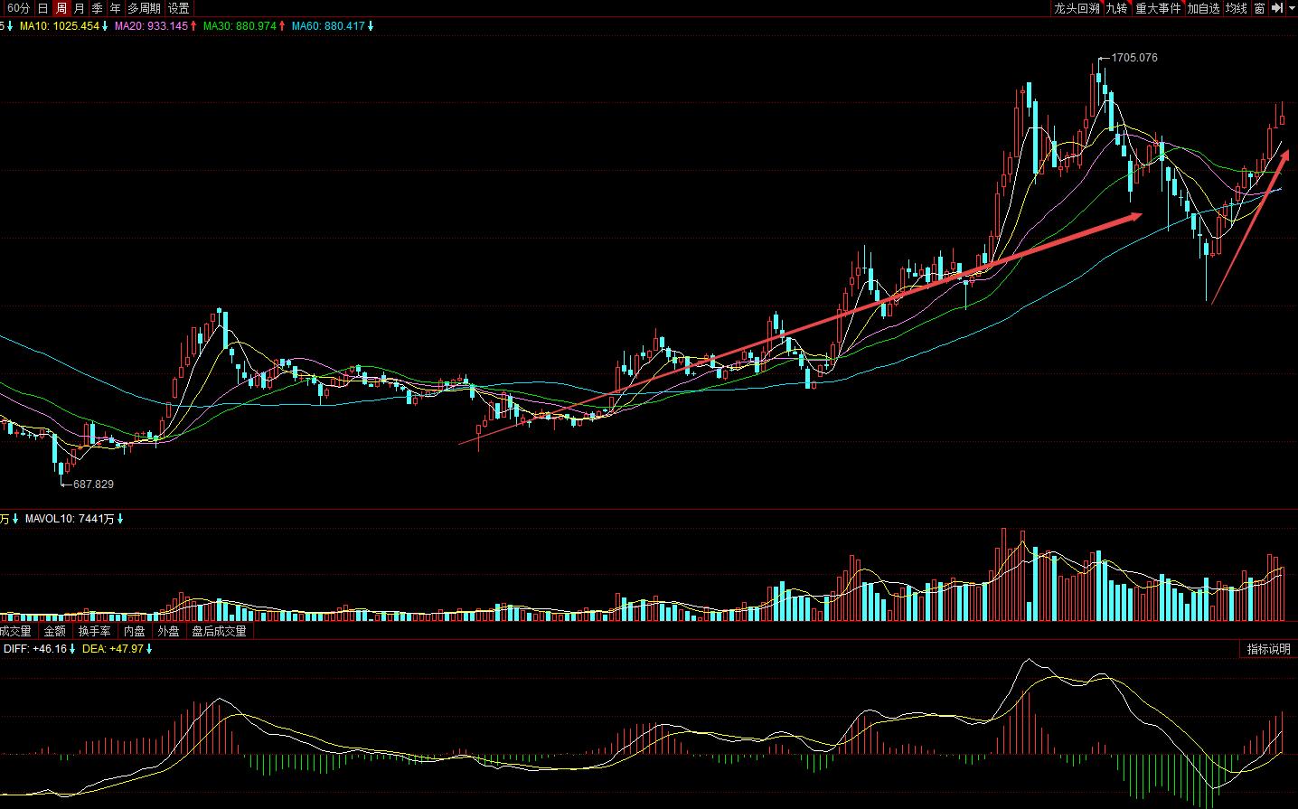Select the 外盘 sub-tab
This screenshot has height=809, width=1298.
pyautogui.click(x=168, y=631)
